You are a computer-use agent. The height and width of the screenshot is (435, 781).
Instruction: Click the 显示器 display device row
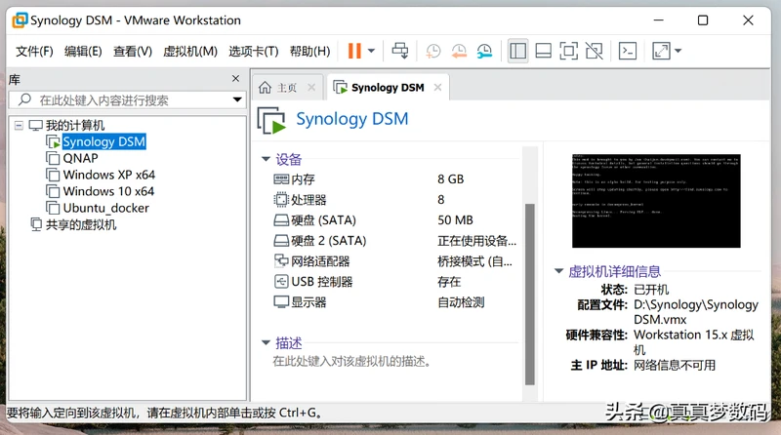pos(394,302)
